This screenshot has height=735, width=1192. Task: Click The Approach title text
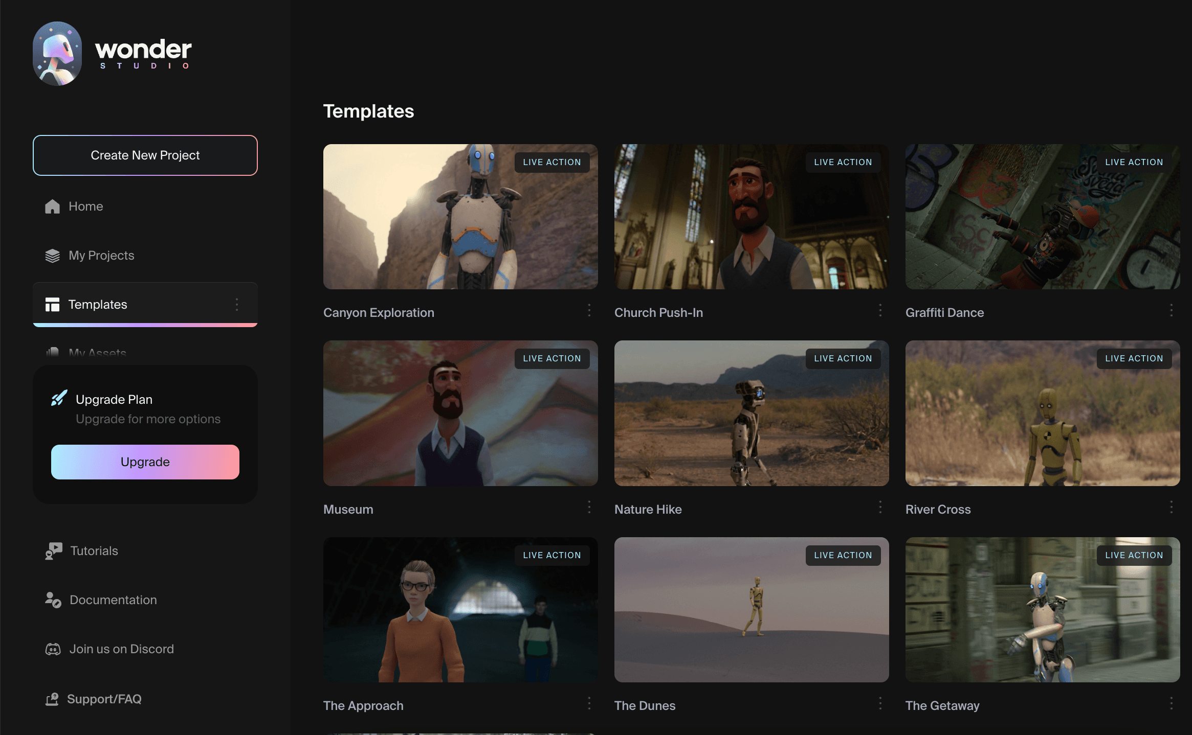coord(363,706)
